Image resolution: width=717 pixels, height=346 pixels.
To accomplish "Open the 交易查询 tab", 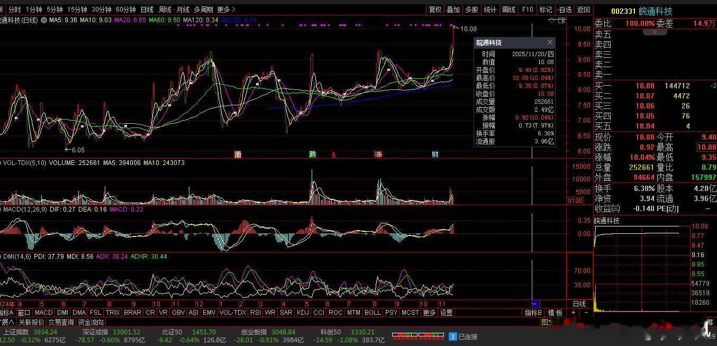I will 61,322.
